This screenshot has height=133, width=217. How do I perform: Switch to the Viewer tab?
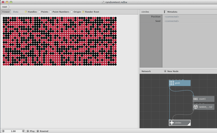(6, 12)
